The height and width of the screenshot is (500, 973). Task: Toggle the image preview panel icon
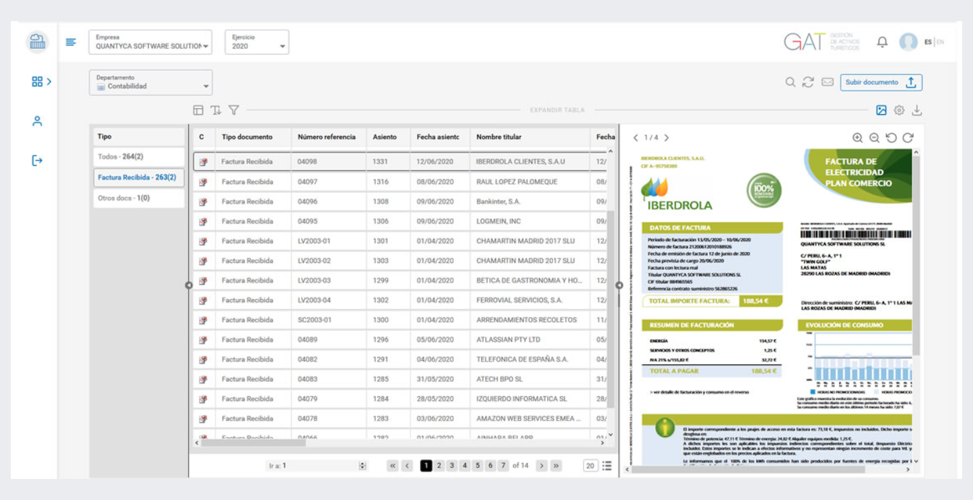(881, 110)
